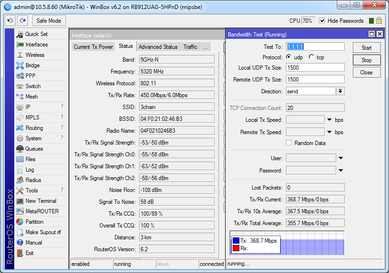Viewport: 389px width, 273px height.
Task: Open Bridge settings
Action: 41,65
